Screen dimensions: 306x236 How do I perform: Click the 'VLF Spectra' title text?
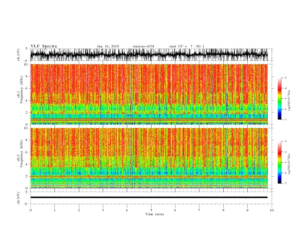[44, 46]
